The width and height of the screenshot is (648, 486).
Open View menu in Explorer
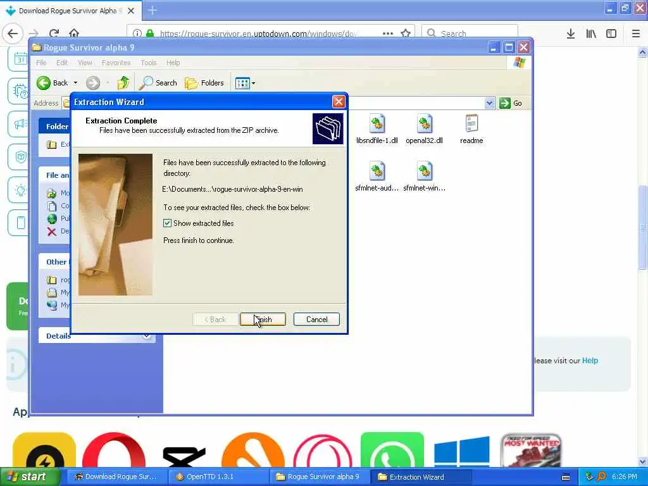(x=85, y=63)
